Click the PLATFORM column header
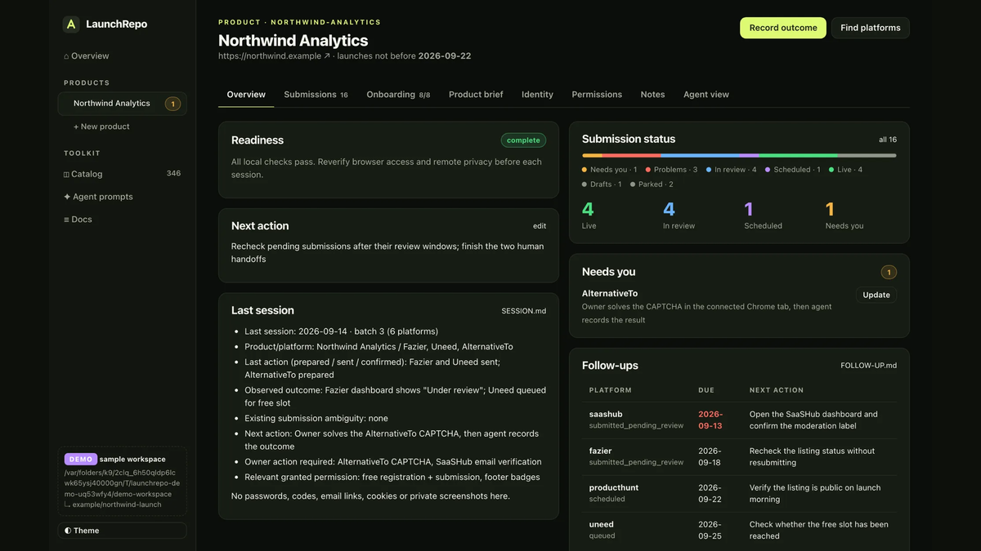This screenshot has height=551, width=981. (x=610, y=390)
